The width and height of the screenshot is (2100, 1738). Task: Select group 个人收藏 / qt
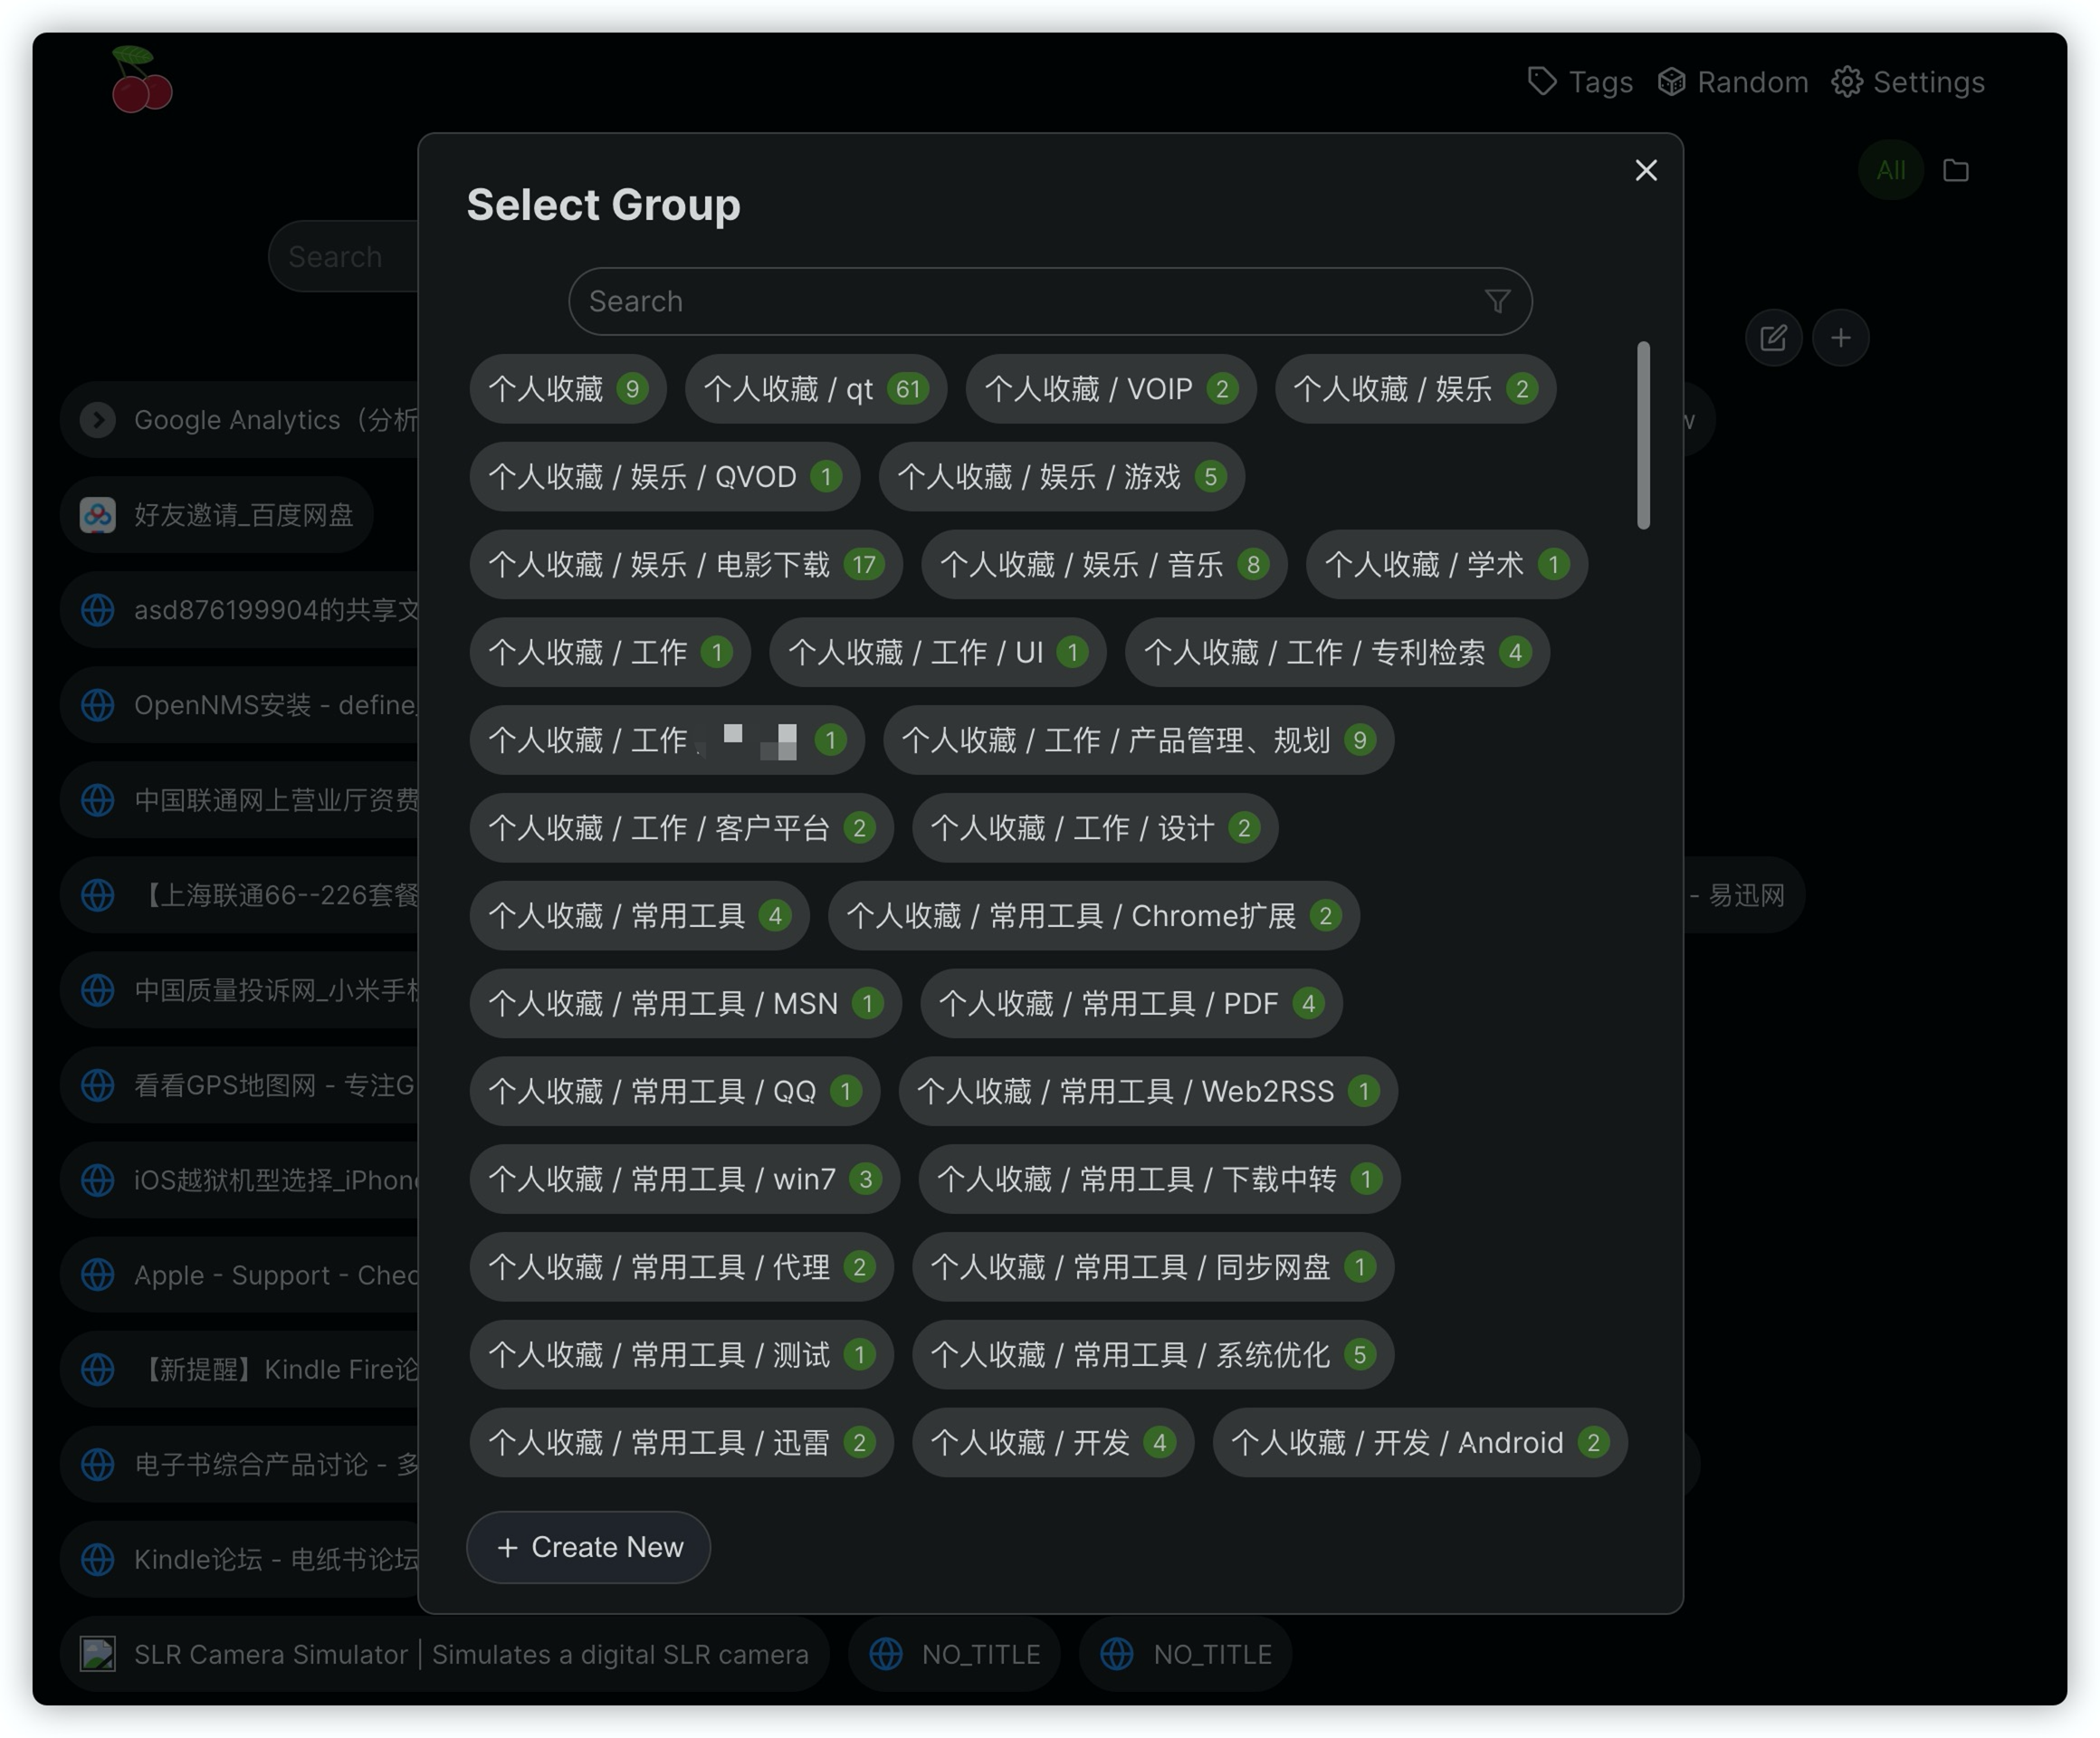click(815, 389)
